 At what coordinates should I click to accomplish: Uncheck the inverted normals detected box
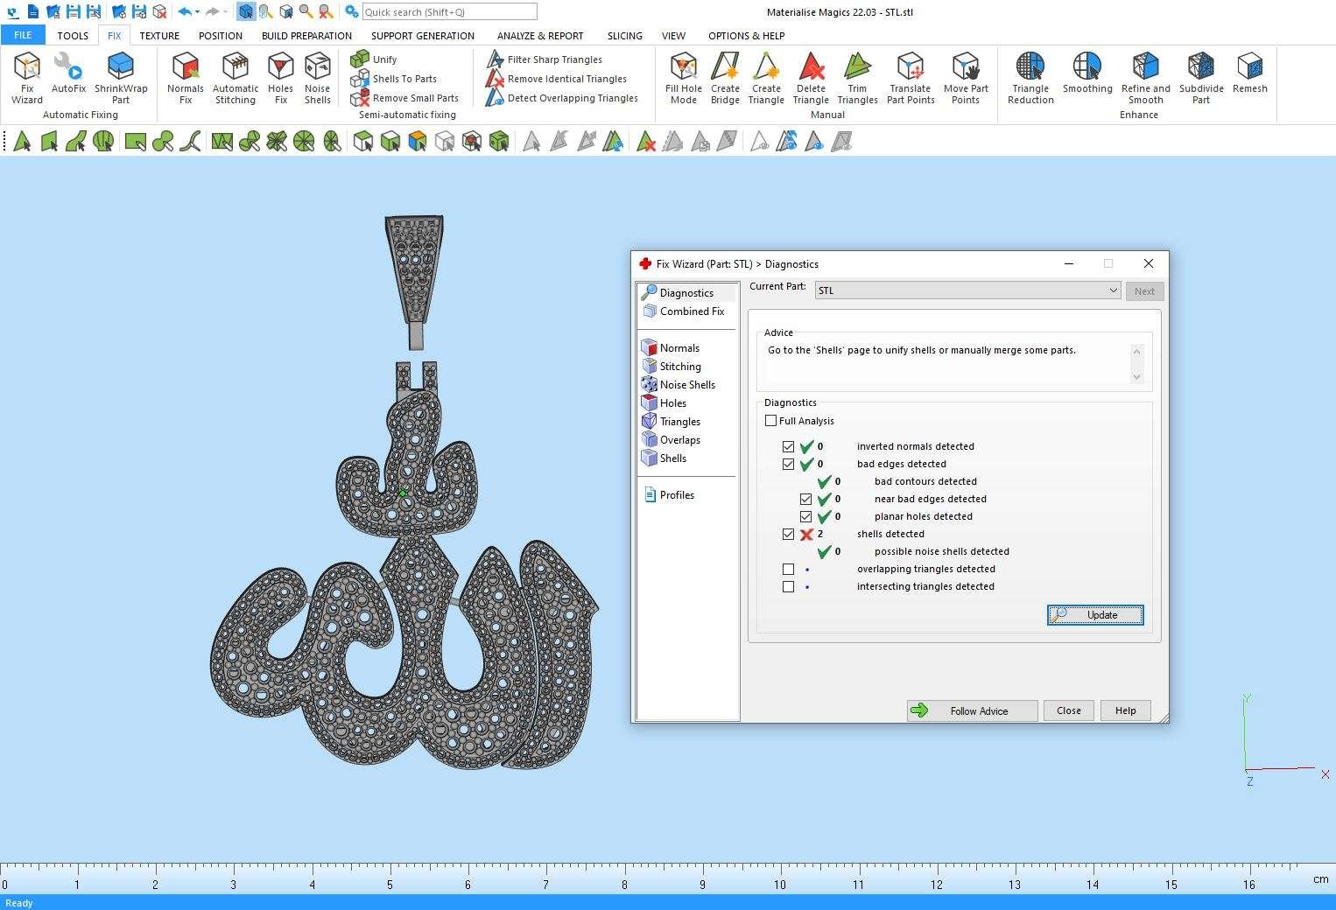click(789, 446)
